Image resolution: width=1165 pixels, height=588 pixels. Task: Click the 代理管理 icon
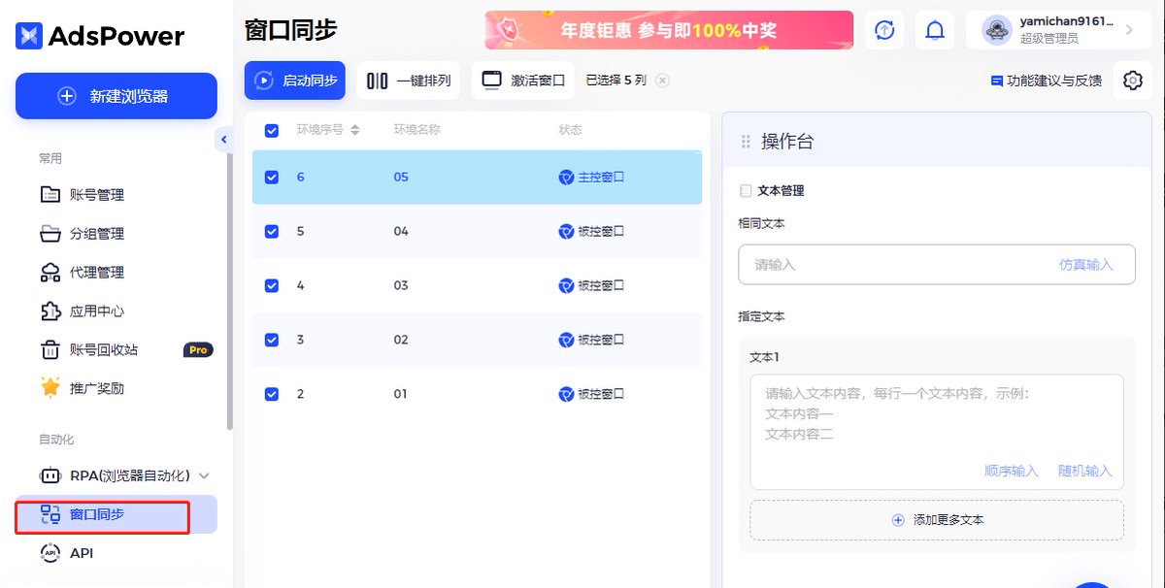click(x=50, y=273)
